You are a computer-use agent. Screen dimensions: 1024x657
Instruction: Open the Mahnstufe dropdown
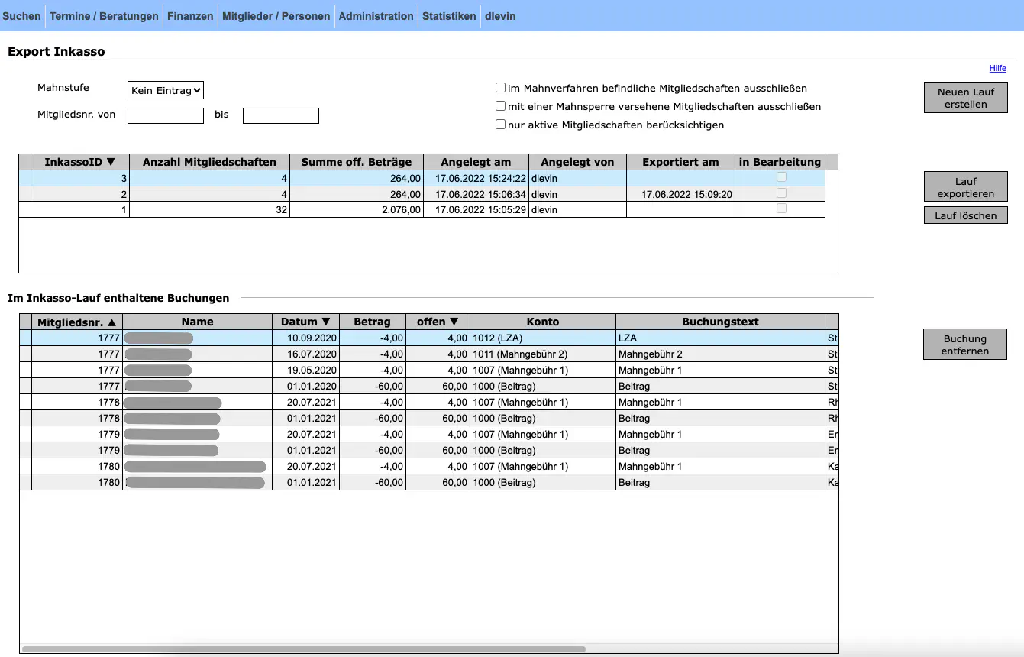pyautogui.click(x=166, y=90)
